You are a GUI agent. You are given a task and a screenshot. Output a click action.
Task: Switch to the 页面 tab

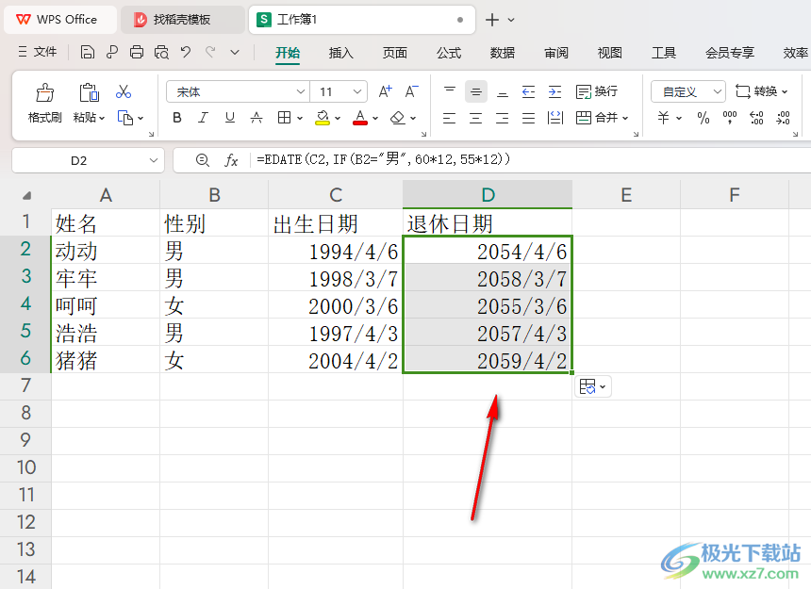pyautogui.click(x=394, y=53)
